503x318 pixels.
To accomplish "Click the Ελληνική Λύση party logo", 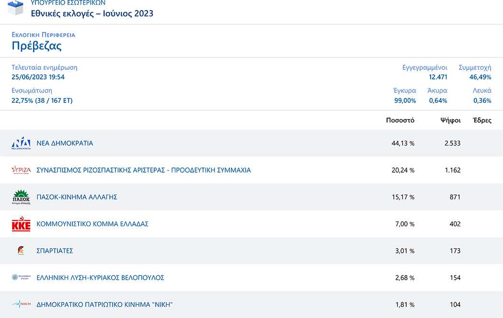I will [x=21, y=277].
